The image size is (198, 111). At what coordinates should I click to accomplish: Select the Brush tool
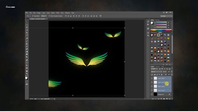click(x=27, y=41)
